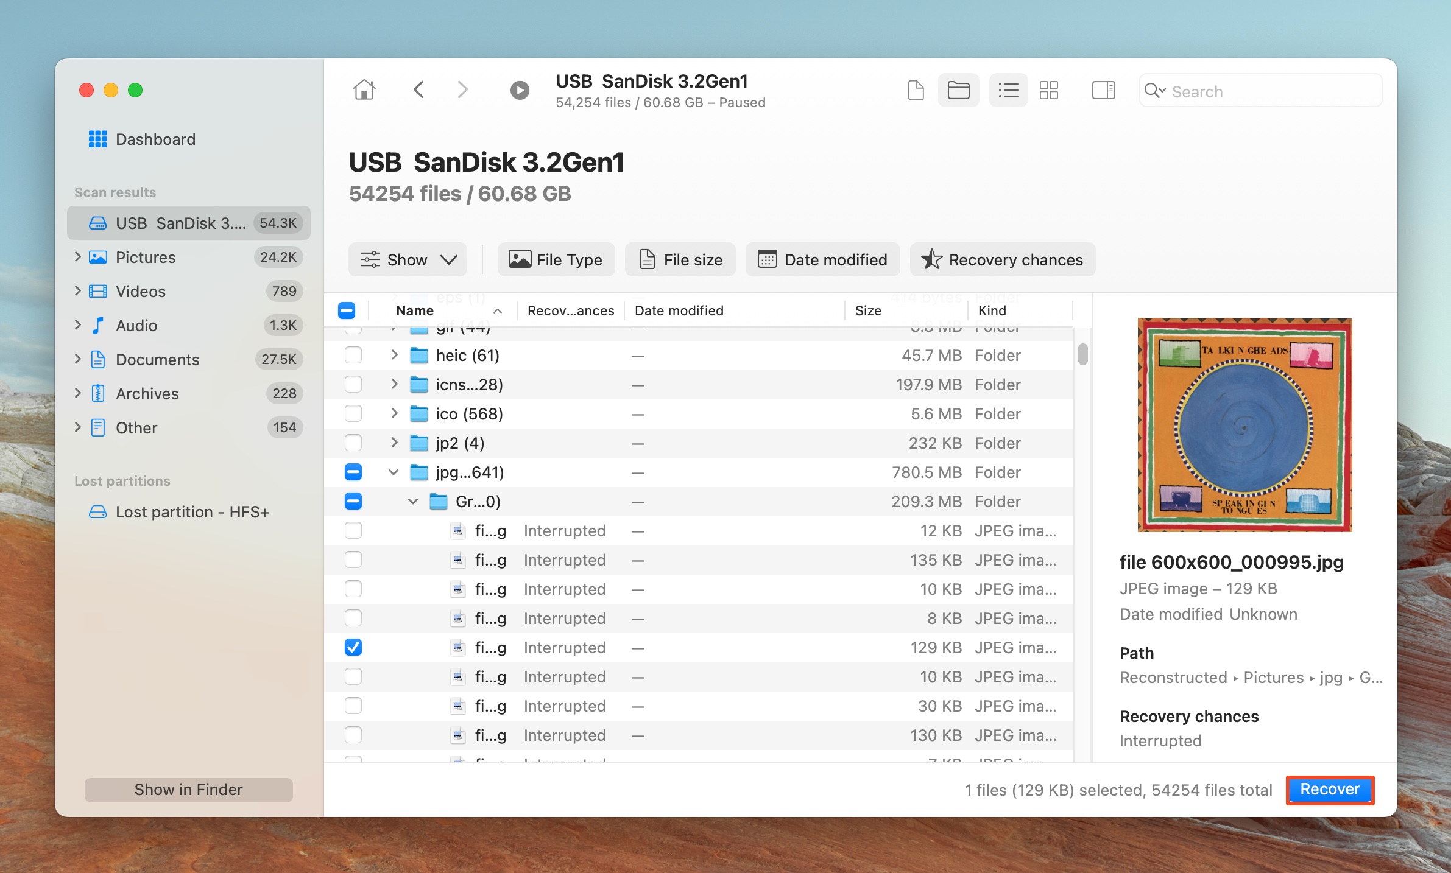The height and width of the screenshot is (873, 1451).
Task: Click the new file icon in toolbar
Action: 914,91
